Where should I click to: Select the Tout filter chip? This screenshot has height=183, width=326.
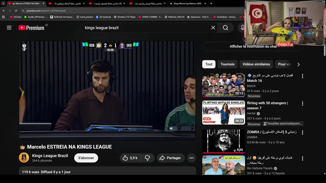click(x=209, y=64)
